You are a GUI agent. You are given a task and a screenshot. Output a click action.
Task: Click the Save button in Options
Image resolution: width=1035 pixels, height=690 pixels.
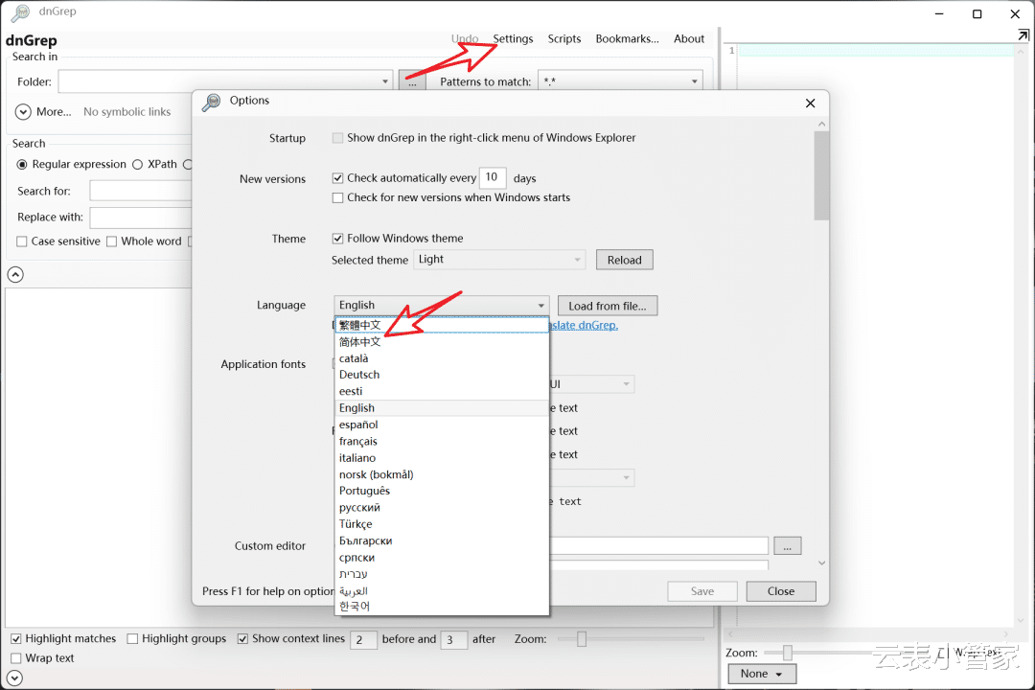click(702, 591)
